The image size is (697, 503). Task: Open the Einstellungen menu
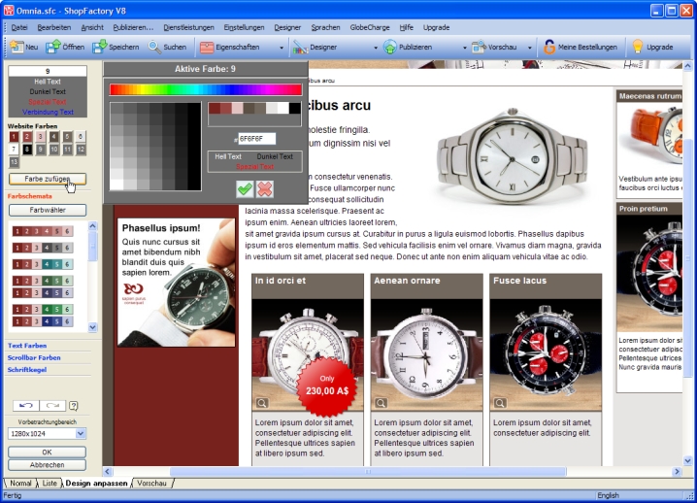[x=244, y=27]
